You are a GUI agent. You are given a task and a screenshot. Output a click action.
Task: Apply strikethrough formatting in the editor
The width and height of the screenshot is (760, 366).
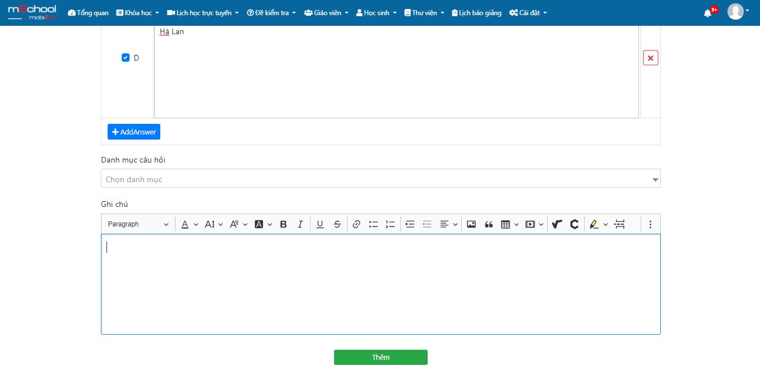click(337, 224)
